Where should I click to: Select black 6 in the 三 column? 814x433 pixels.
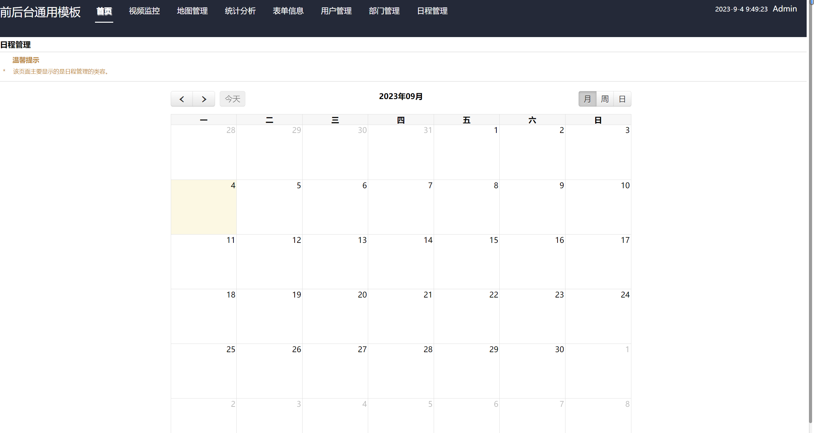[335, 207]
